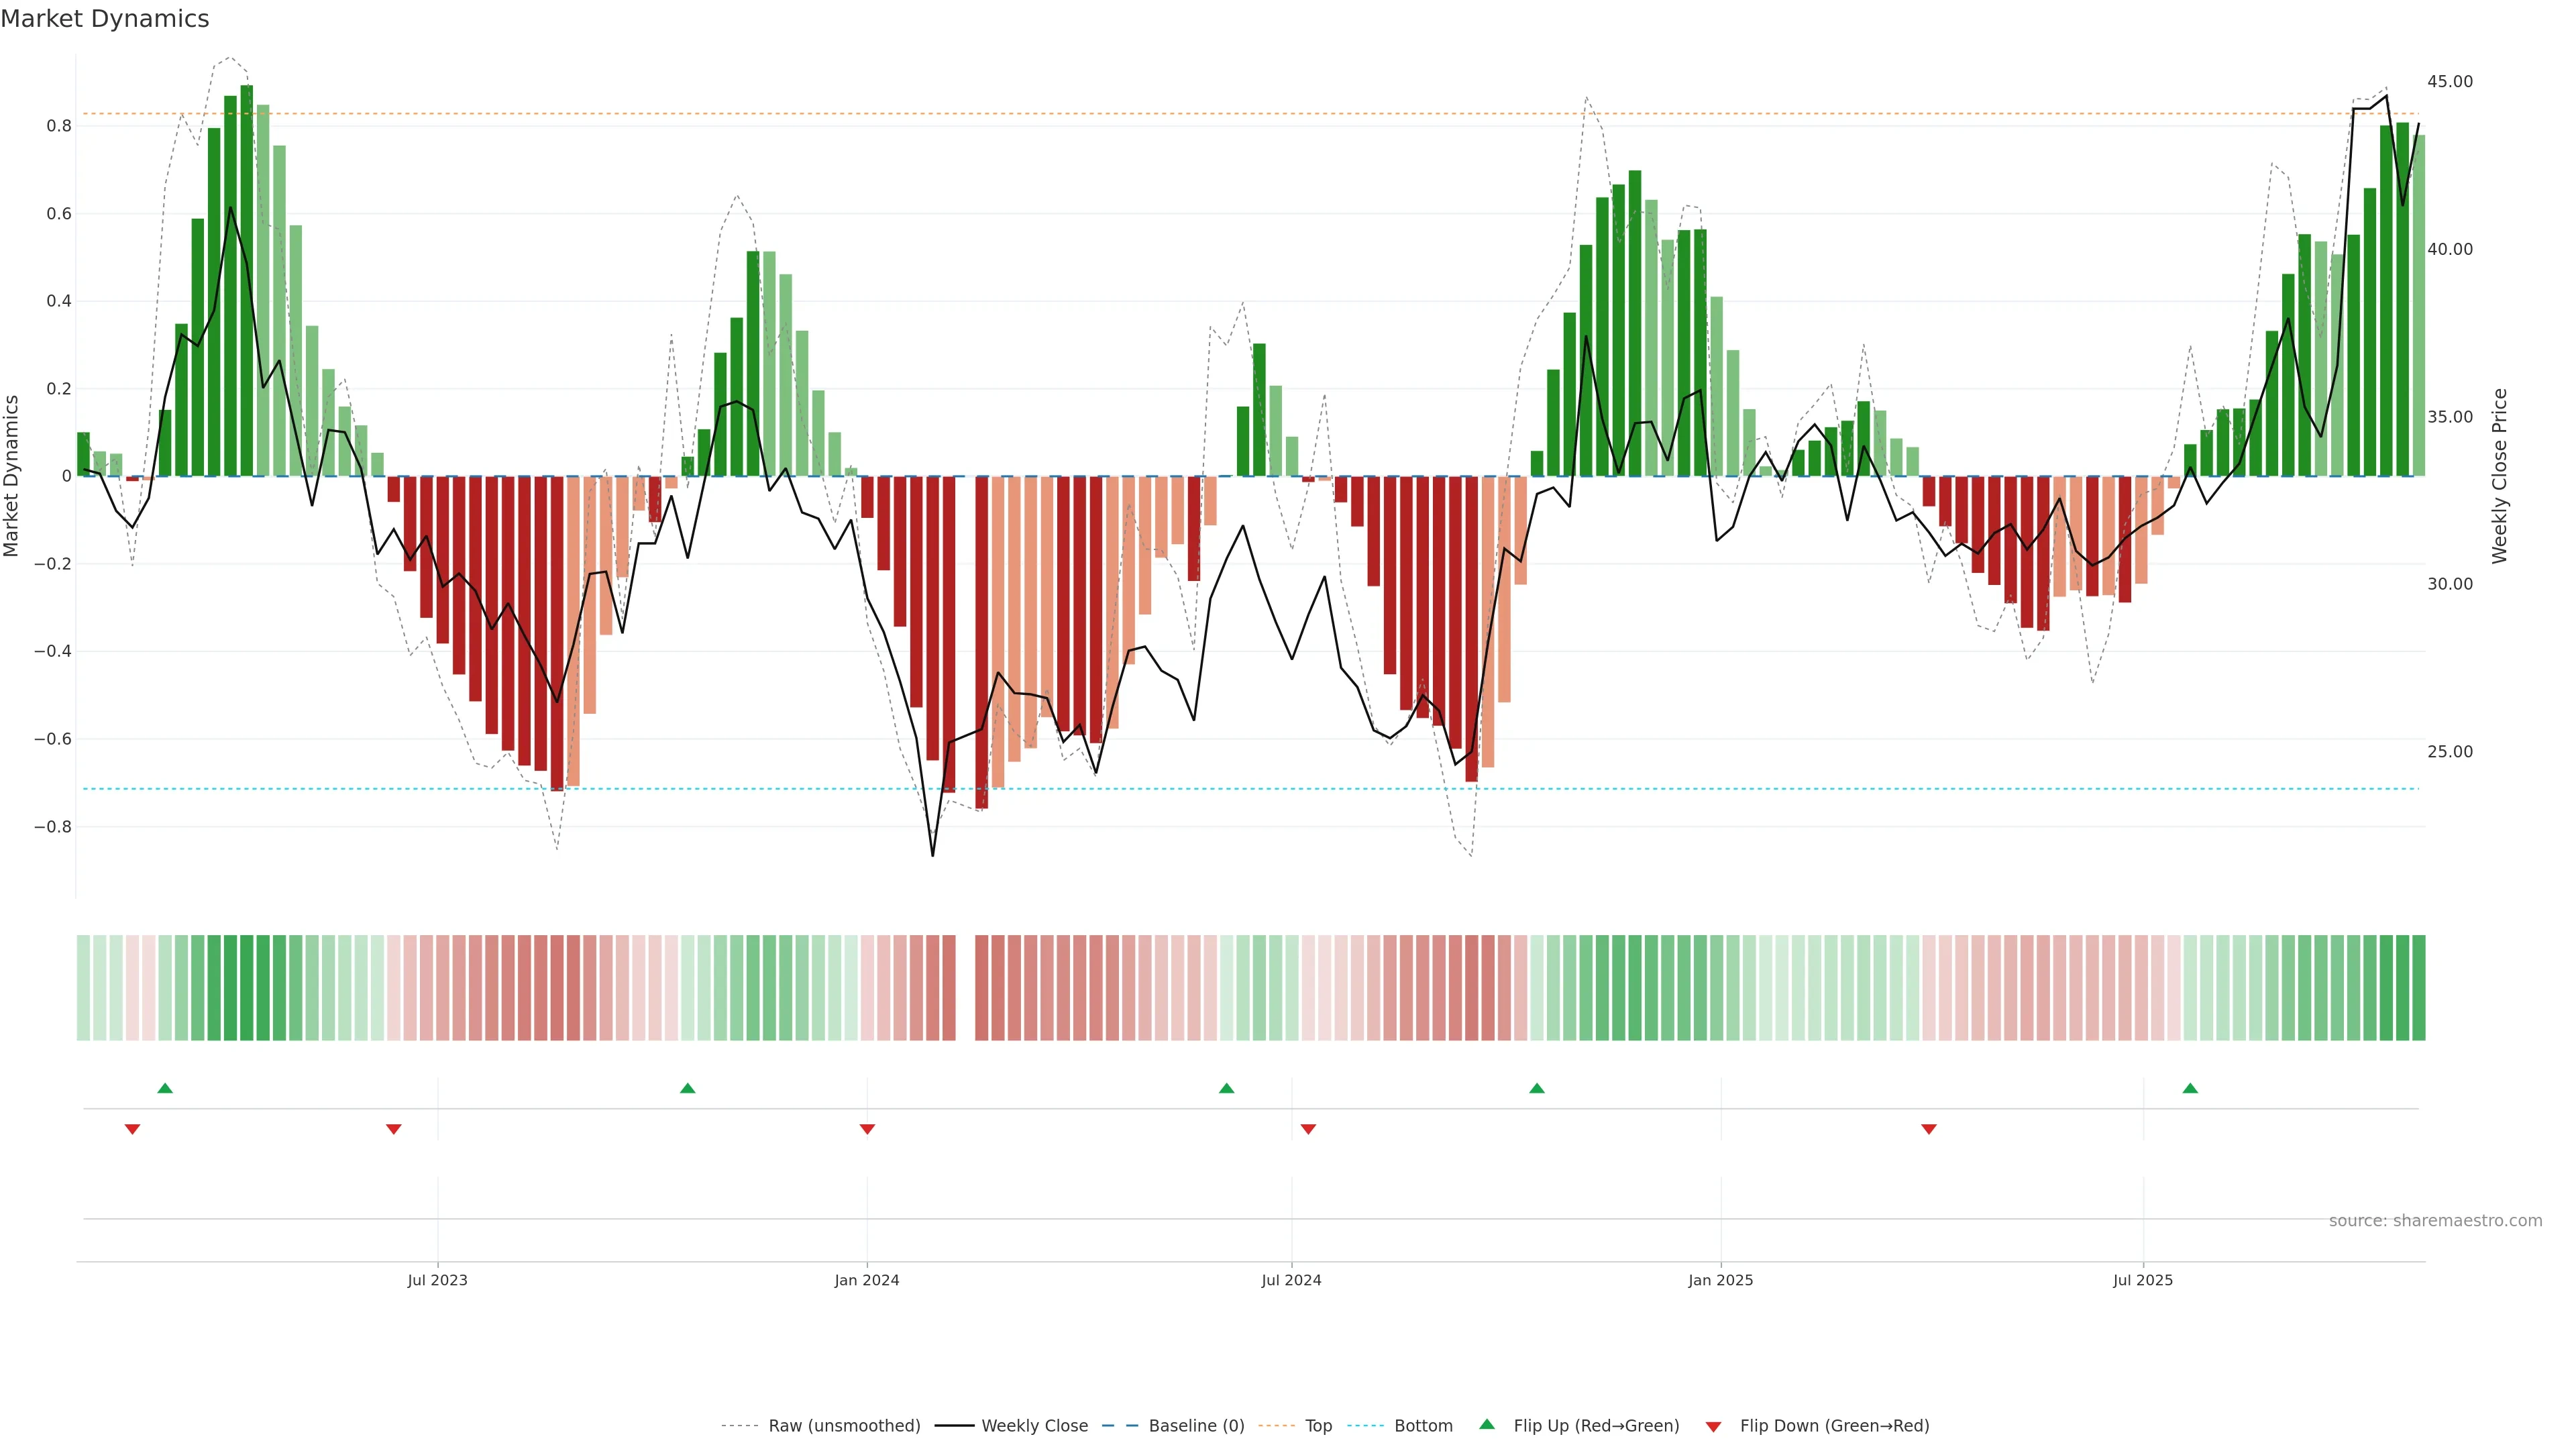This screenshot has width=2576, height=1449.
Task: Toggle the Weekly Close legend entry
Action: pyautogui.click(x=1034, y=1426)
